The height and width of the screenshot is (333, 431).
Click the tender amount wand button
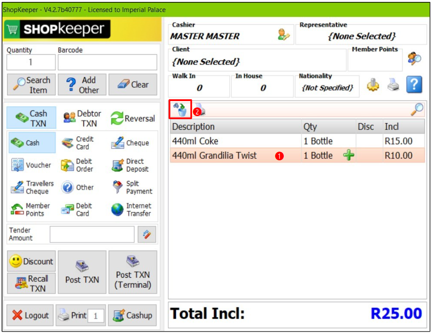point(147,234)
